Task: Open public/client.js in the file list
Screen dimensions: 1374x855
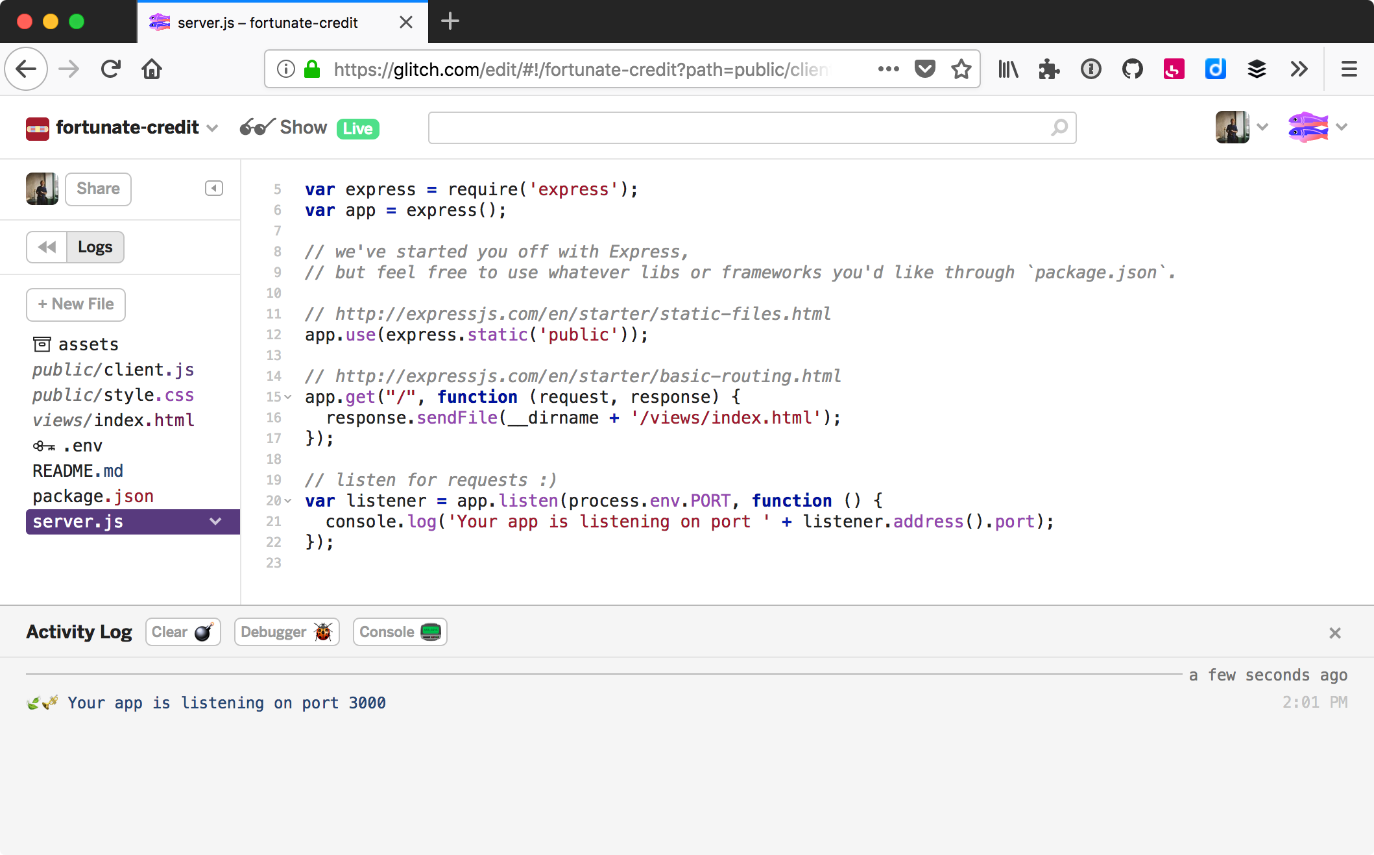Action: (113, 370)
